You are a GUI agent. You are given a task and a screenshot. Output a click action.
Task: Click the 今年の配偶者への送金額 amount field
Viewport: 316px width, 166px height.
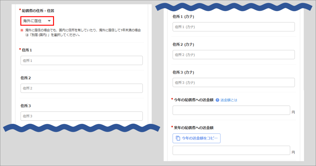point(231,110)
